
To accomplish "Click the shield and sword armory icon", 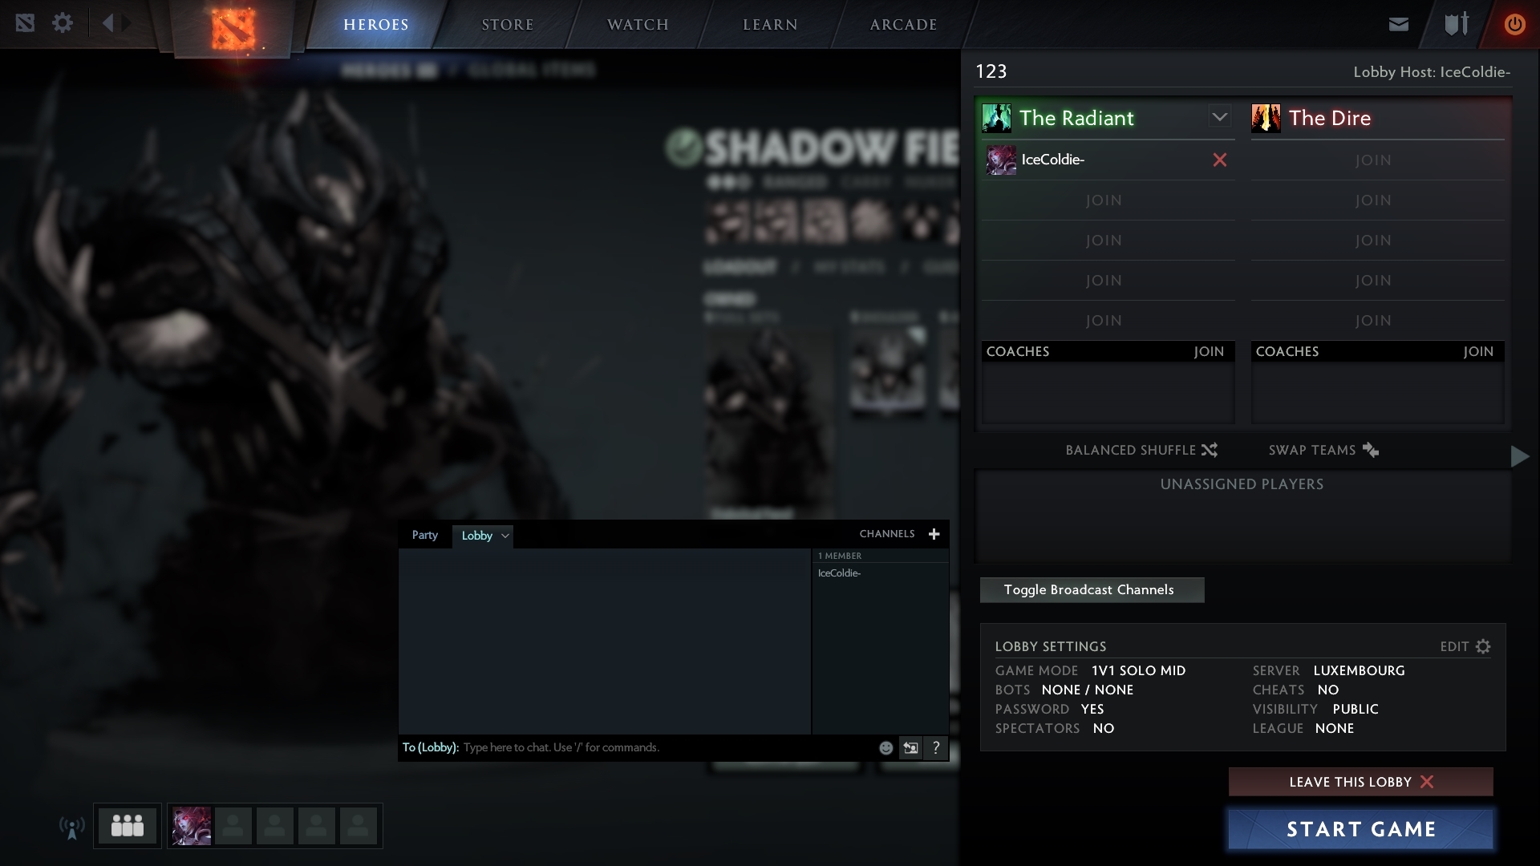I will click(1456, 24).
